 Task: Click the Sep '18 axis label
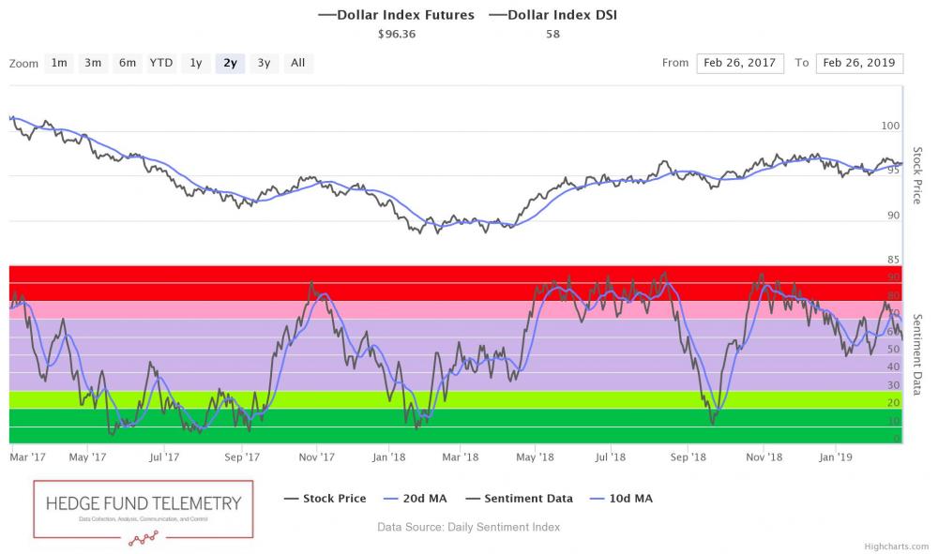click(x=688, y=457)
